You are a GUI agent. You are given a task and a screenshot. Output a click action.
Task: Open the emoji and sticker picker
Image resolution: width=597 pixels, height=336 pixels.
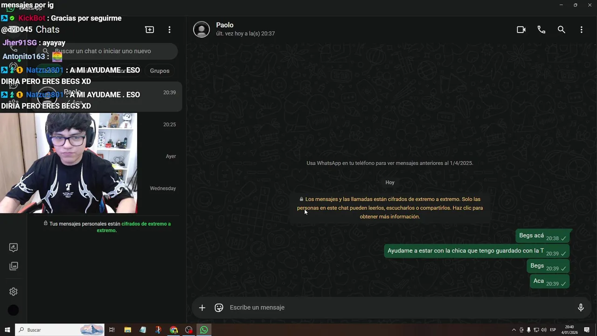[219, 308]
